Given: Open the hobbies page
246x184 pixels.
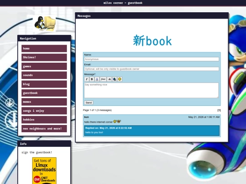Looking at the screenshot, I should pyautogui.click(x=44, y=119).
